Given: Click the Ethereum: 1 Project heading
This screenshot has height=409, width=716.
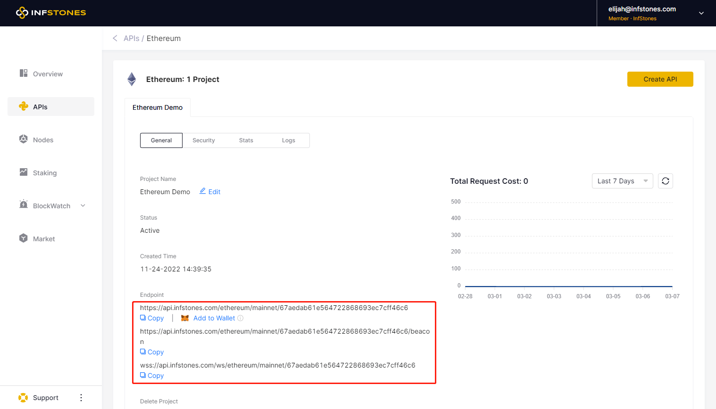Looking at the screenshot, I should (183, 79).
